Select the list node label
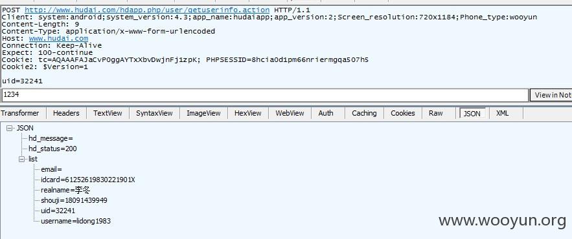Screen dimensions: 572x239 pyautogui.click(x=33, y=159)
